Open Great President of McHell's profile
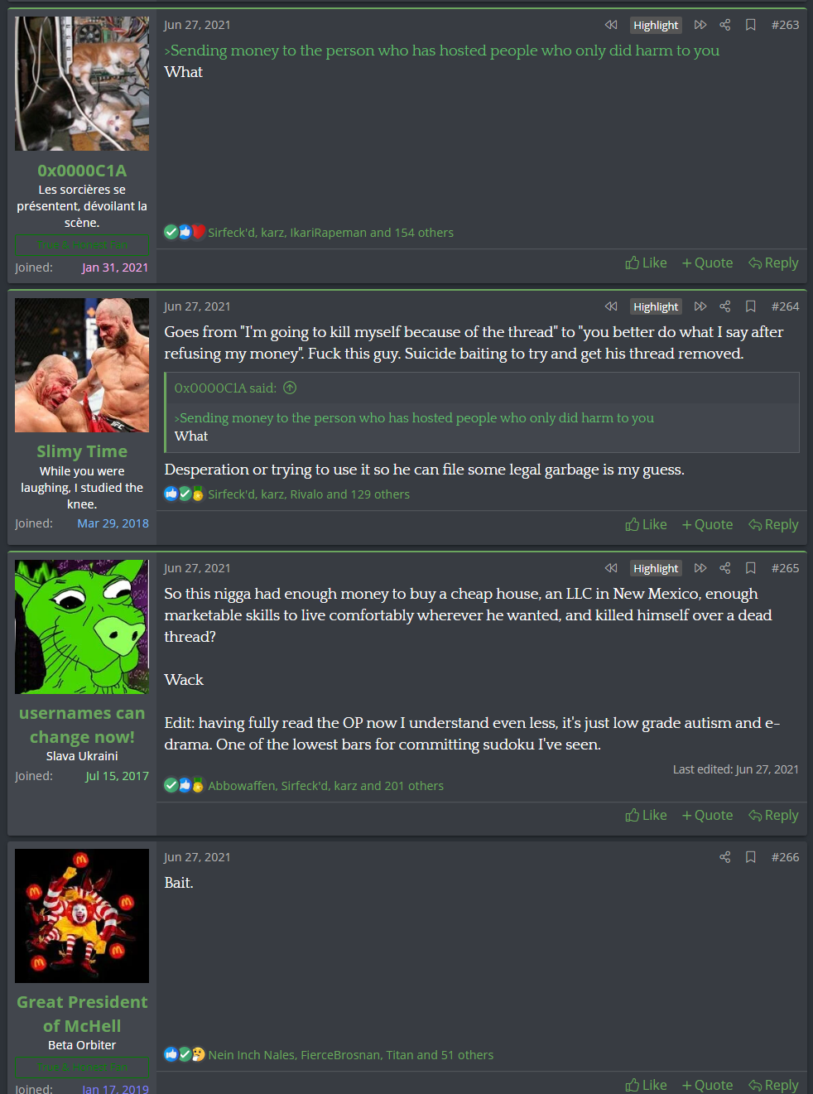Screen dimensions: 813x1094 (82, 1014)
